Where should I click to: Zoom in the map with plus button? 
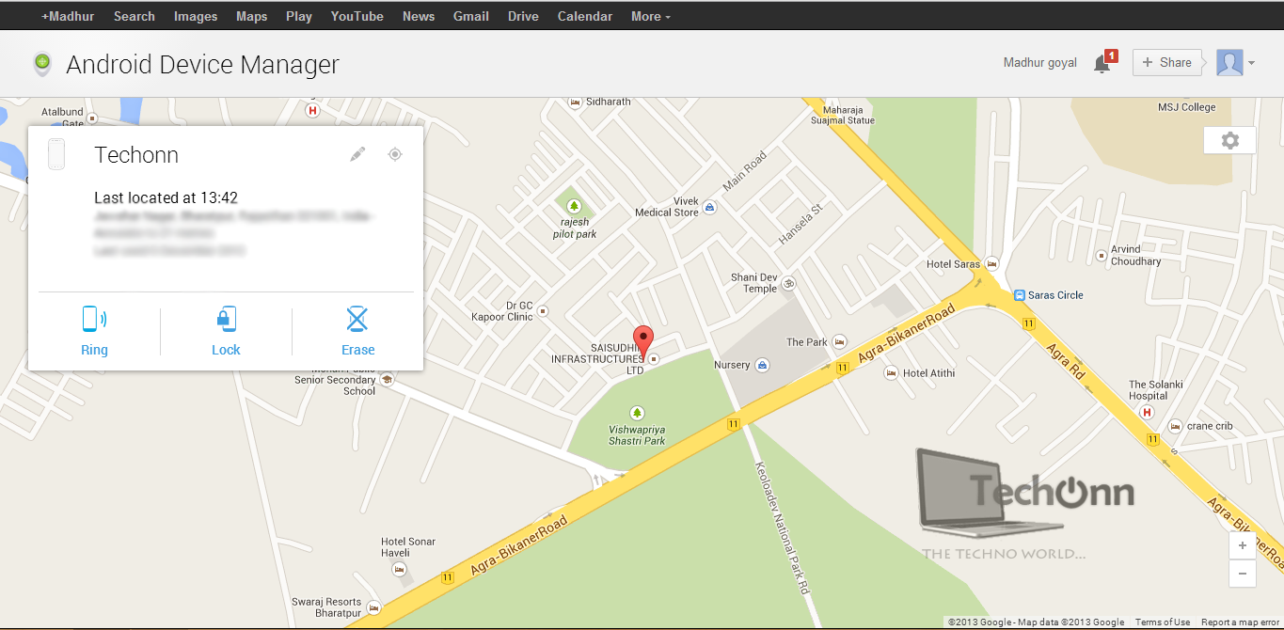(1242, 545)
